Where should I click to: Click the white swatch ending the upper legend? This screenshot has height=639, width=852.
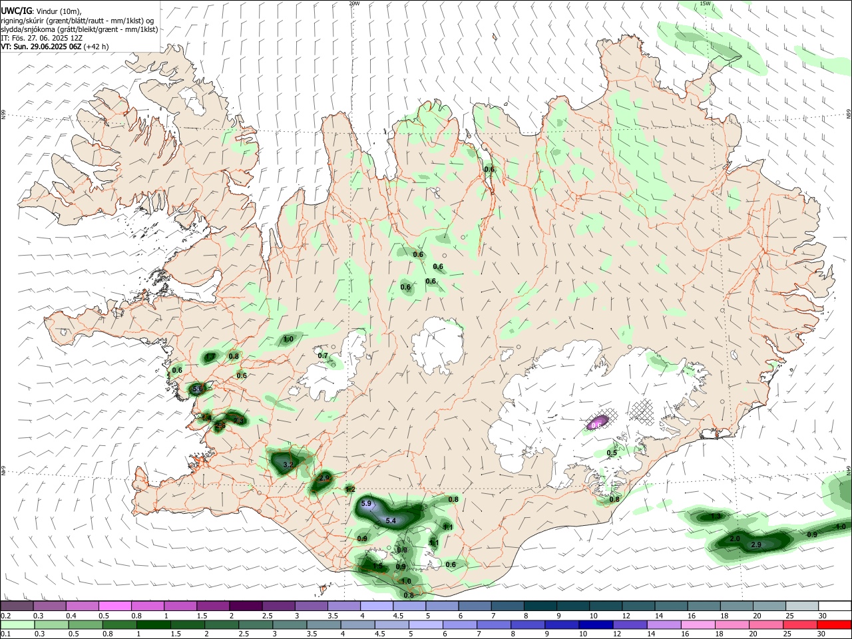[835, 606]
